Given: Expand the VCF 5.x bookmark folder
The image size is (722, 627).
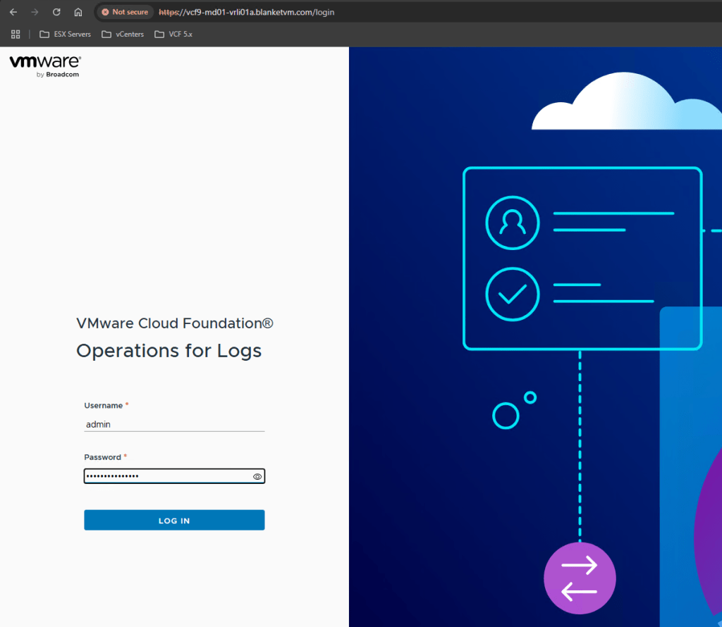Looking at the screenshot, I should click(173, 34).
